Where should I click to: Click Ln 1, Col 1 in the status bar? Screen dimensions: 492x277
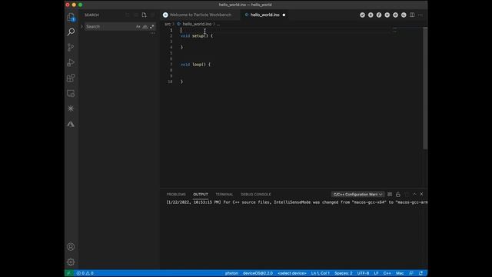[x=321, y=273]
